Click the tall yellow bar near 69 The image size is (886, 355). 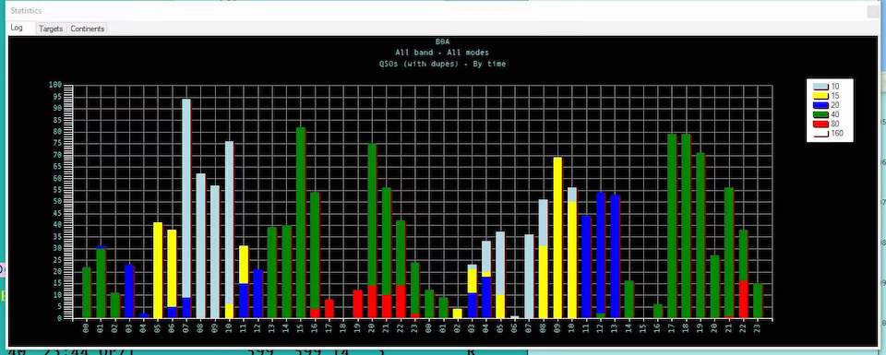557,238
